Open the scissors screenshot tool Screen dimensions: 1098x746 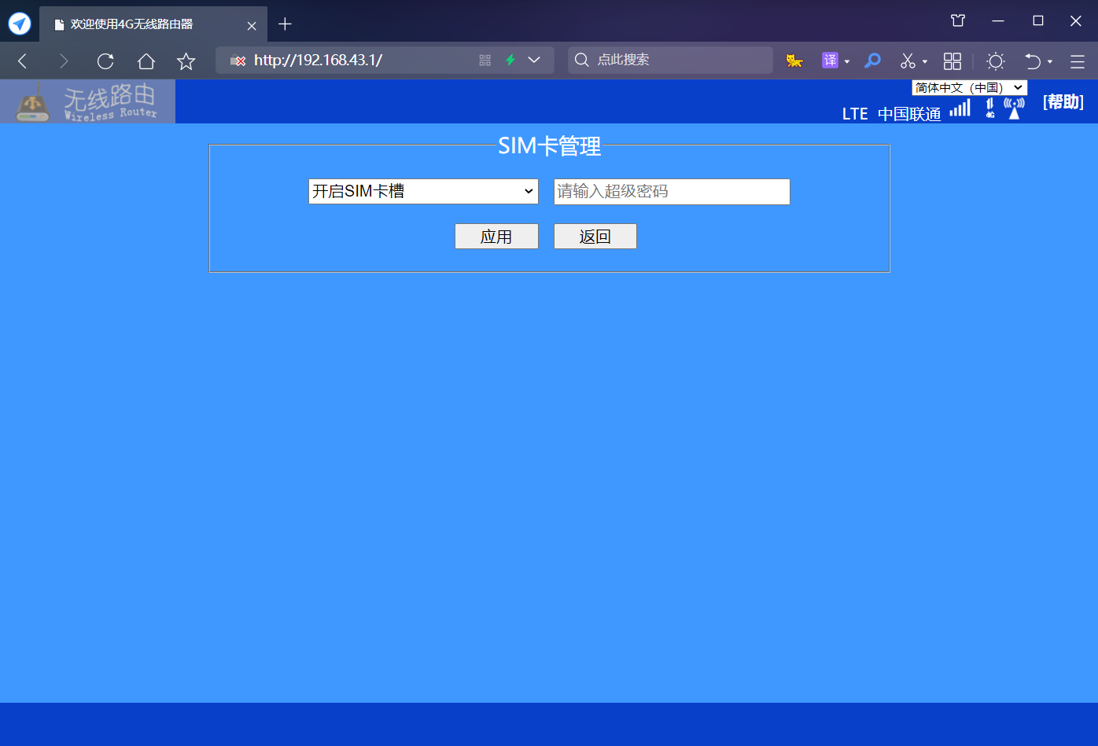[908, 61]
